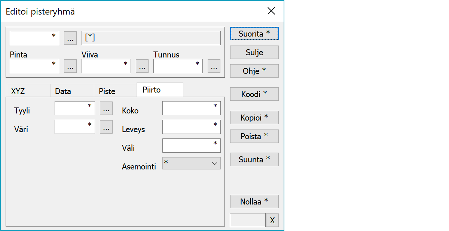Reset values with the Nollaa button
449x231 pixels.
click(254, 202)
